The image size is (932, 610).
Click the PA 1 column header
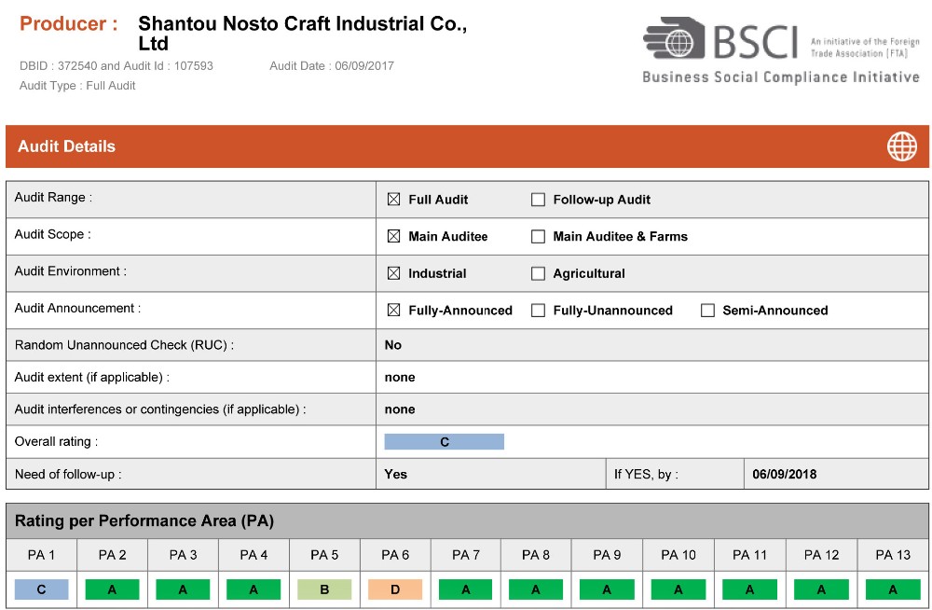point(41,555)
